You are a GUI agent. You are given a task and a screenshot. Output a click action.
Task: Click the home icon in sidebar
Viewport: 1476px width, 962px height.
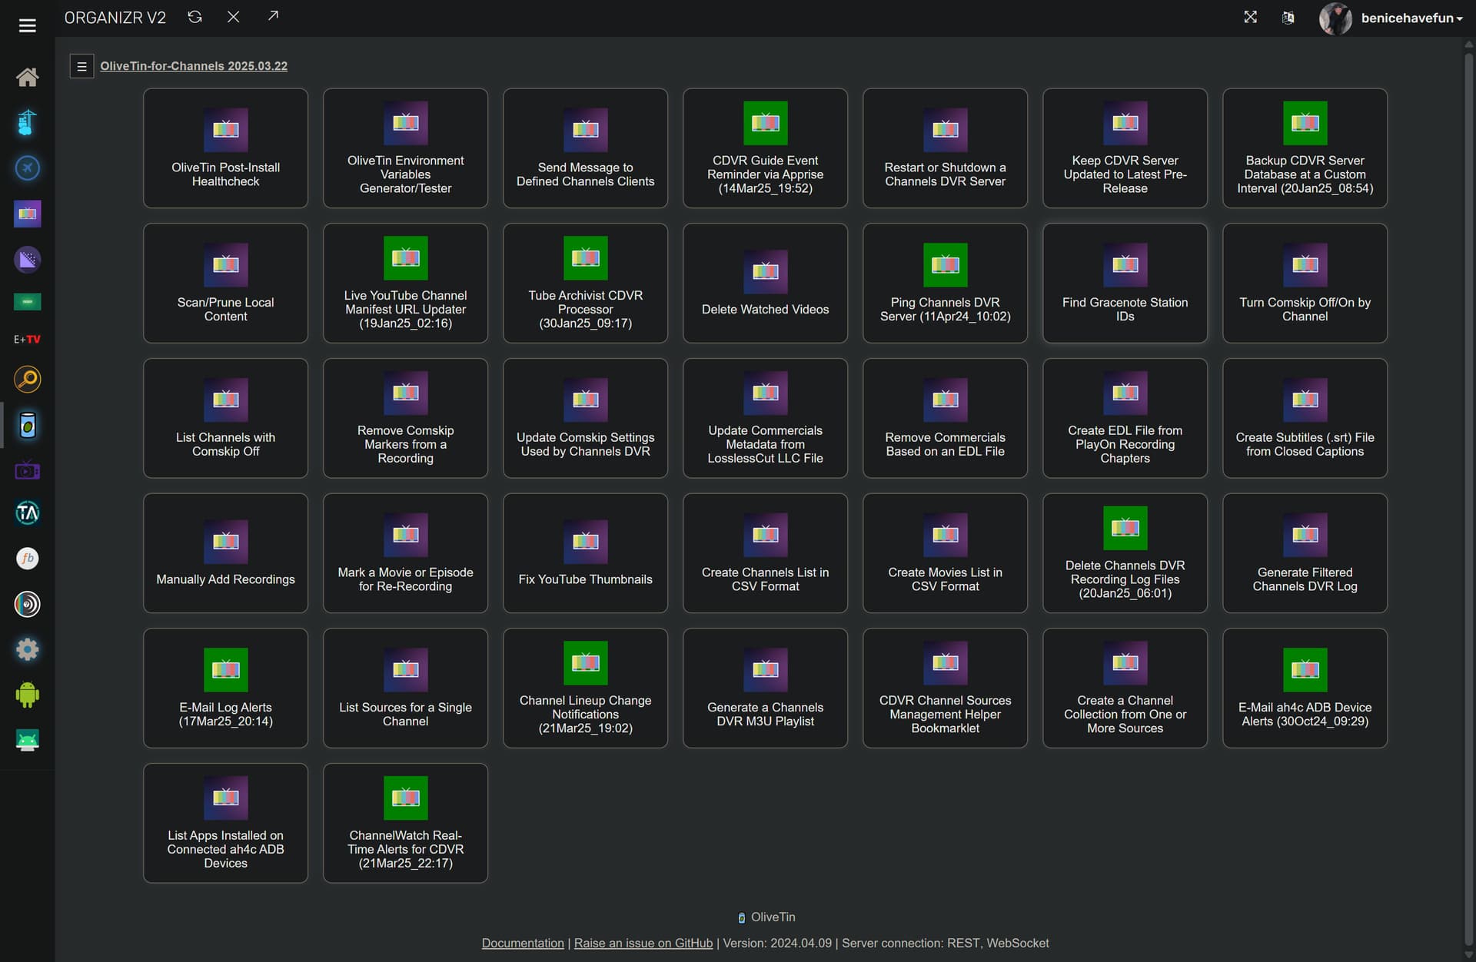[28, 77]
